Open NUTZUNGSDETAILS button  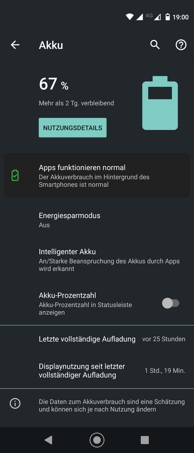pyautogui.click(x=72, y=128)
